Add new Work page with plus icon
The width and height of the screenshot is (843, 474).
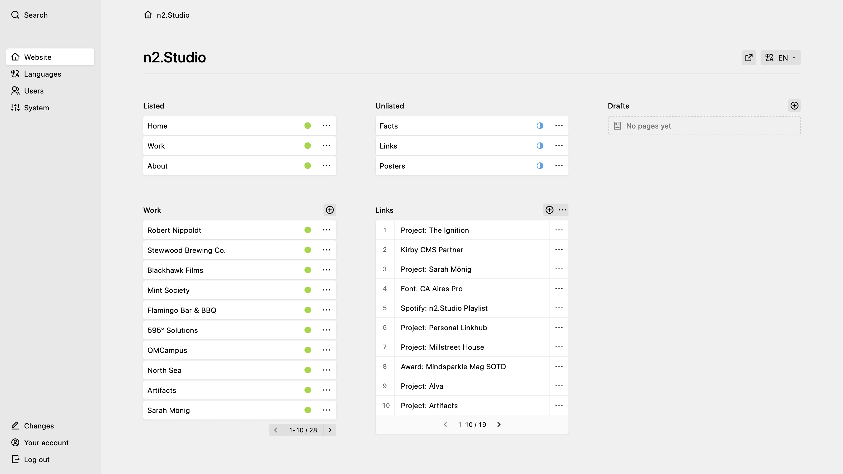click(330, 210)
